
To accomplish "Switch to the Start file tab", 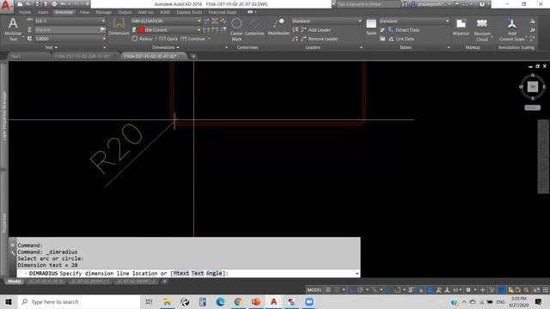I will click(x=15, y=56).
